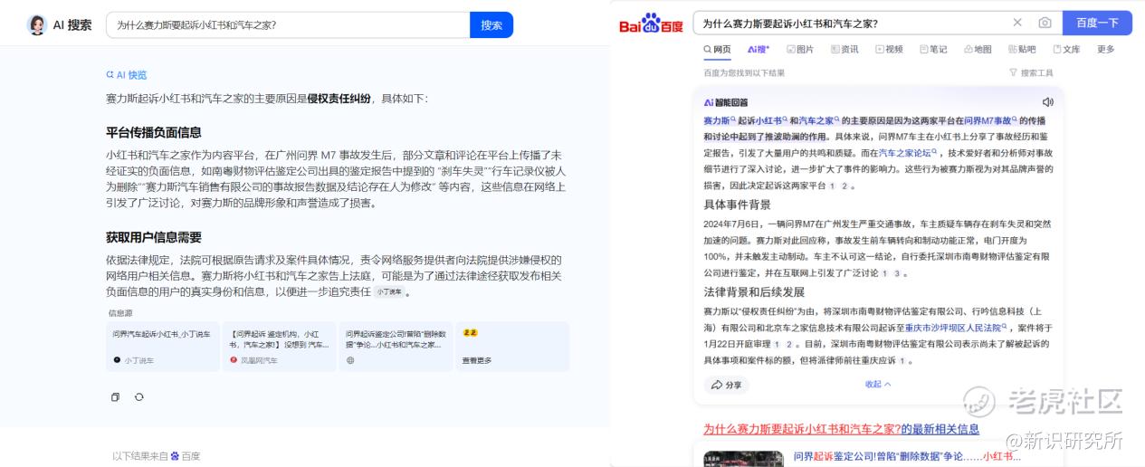Play answer audio with the speaker icon

[1047, 102]
